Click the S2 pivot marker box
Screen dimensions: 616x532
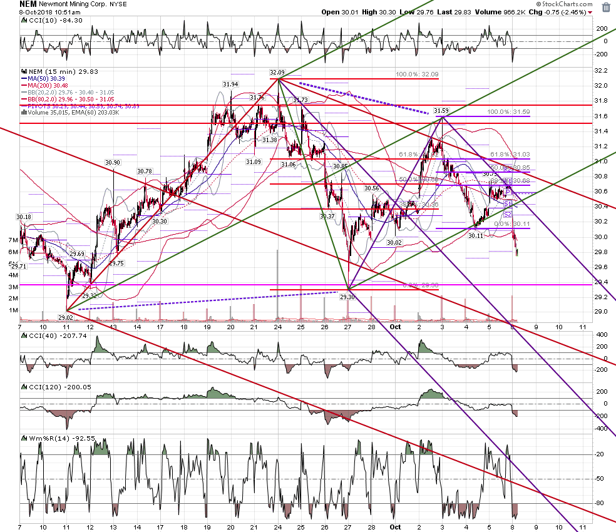pos(508,215)
